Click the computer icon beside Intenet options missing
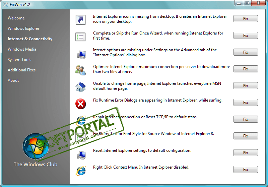Viewport: 268px width, 187px height. coord(81,55)
